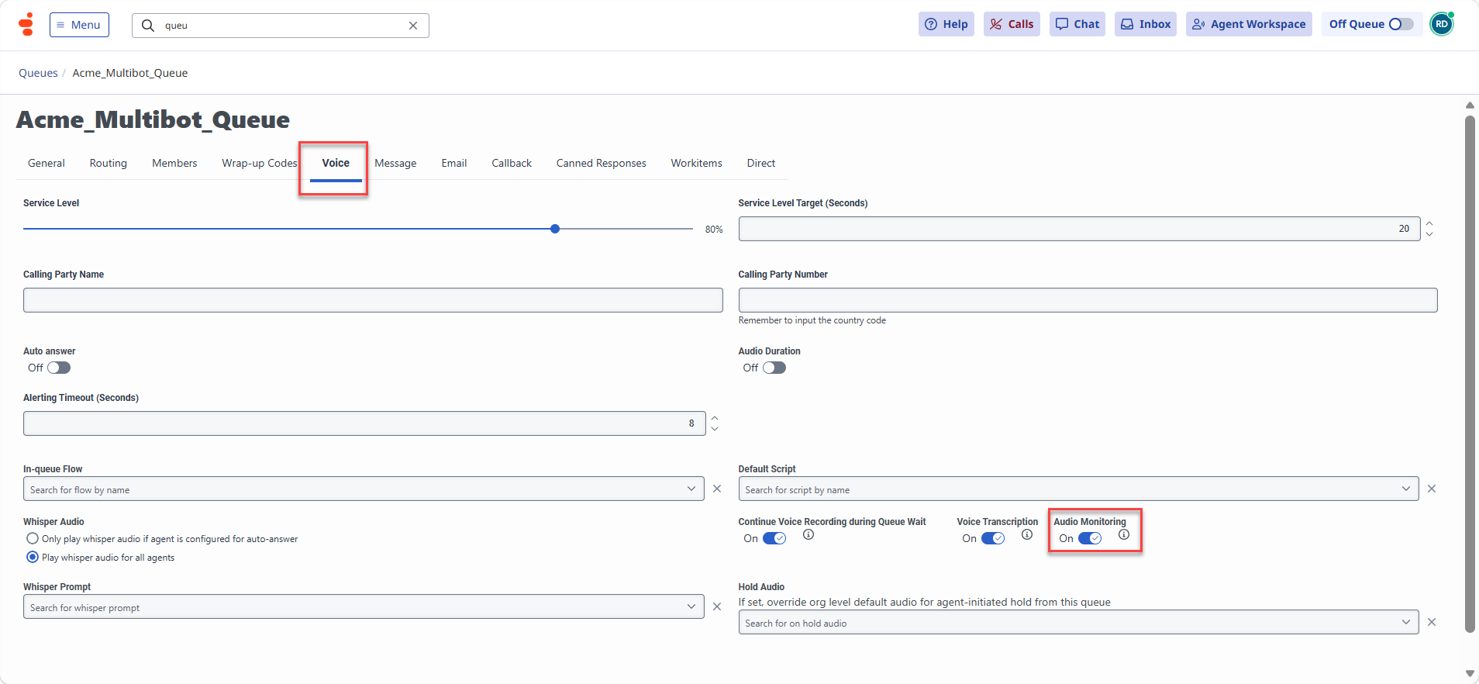The image size is (1479, 684).
Task: Toggle the Voice Transcription switch
Action: tap(993, 538)
